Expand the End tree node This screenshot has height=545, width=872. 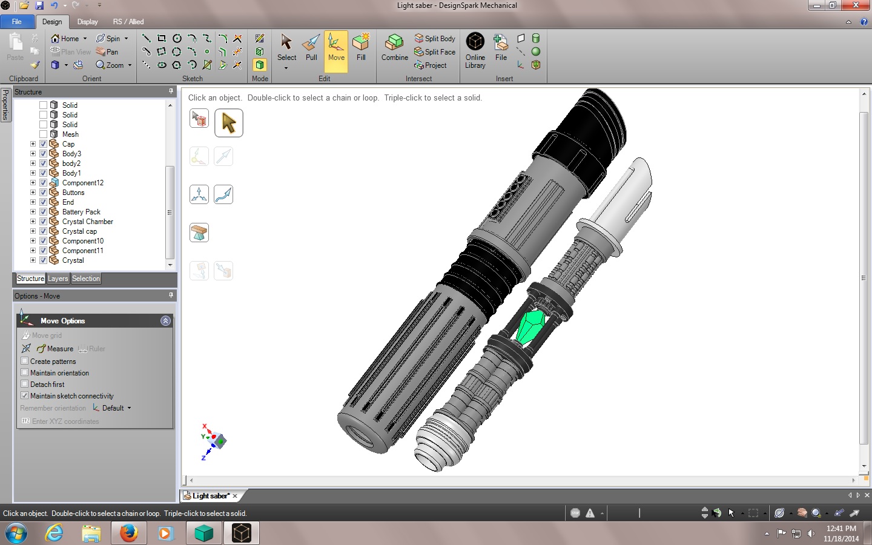33,202
